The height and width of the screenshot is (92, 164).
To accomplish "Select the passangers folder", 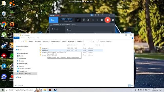I will (x=45, y=48).
